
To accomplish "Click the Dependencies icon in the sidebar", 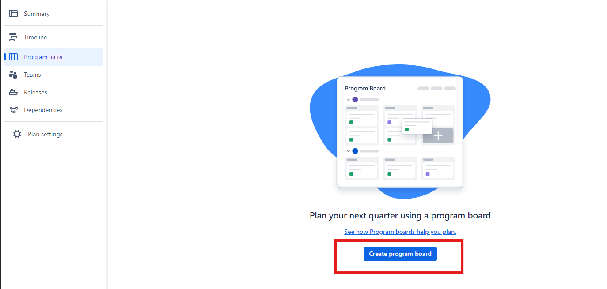I will pos(13,110).
